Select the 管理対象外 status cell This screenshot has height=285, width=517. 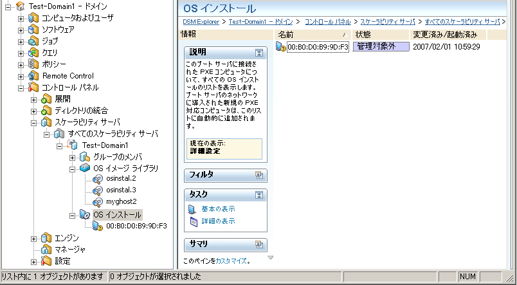[x=381, y=46]
